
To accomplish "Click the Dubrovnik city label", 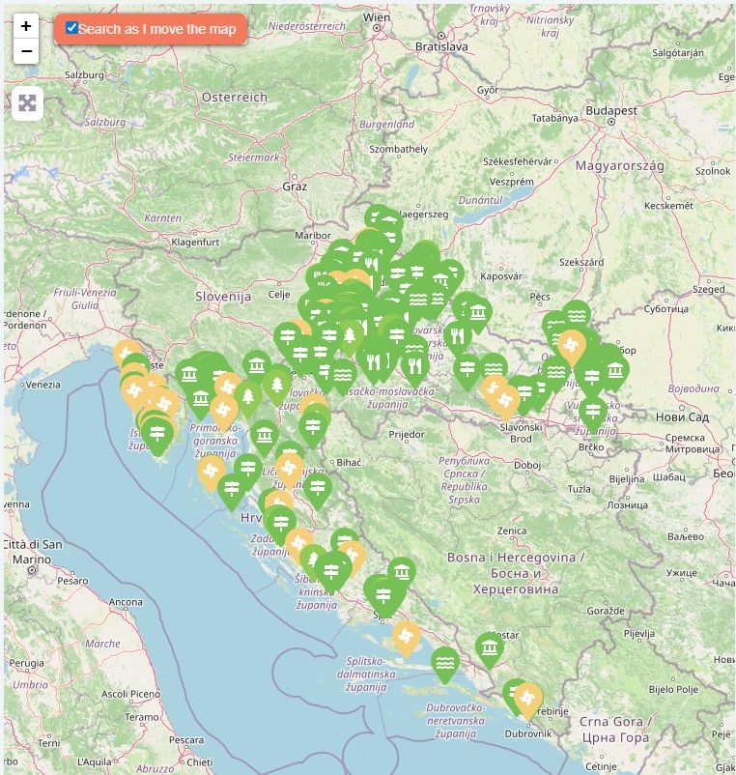I will [x=527, y=734].
